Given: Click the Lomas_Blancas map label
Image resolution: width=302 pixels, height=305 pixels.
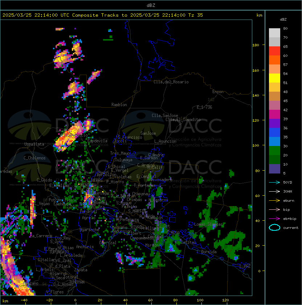Looking at the screenshot, I should [x=208, y=224].
